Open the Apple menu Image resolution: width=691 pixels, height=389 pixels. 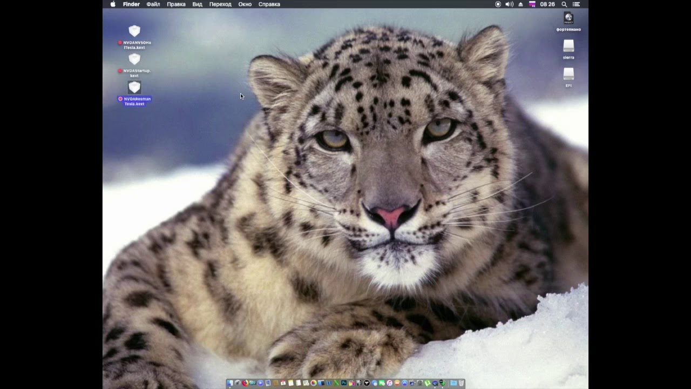click(113, 4)
